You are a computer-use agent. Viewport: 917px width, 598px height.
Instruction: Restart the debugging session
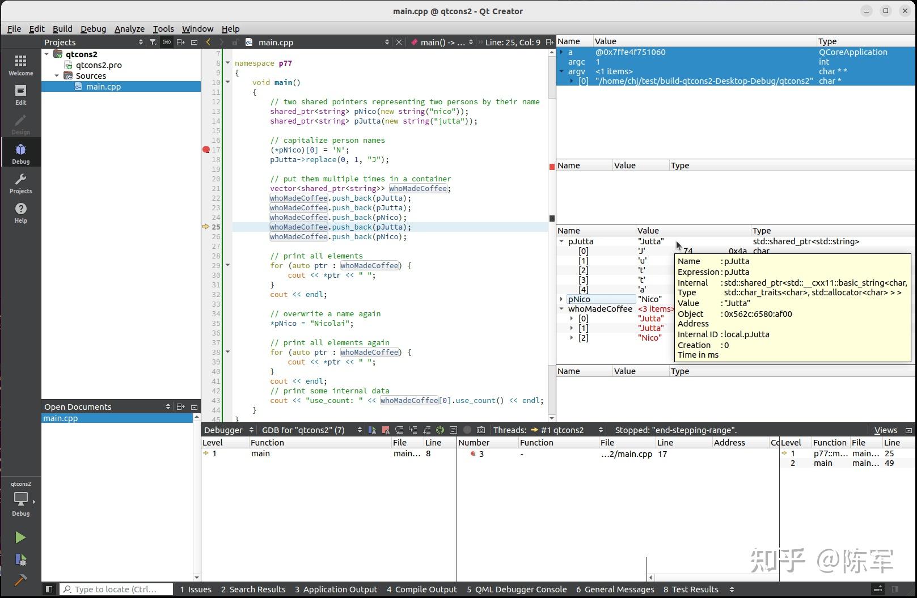click(440, 430)
